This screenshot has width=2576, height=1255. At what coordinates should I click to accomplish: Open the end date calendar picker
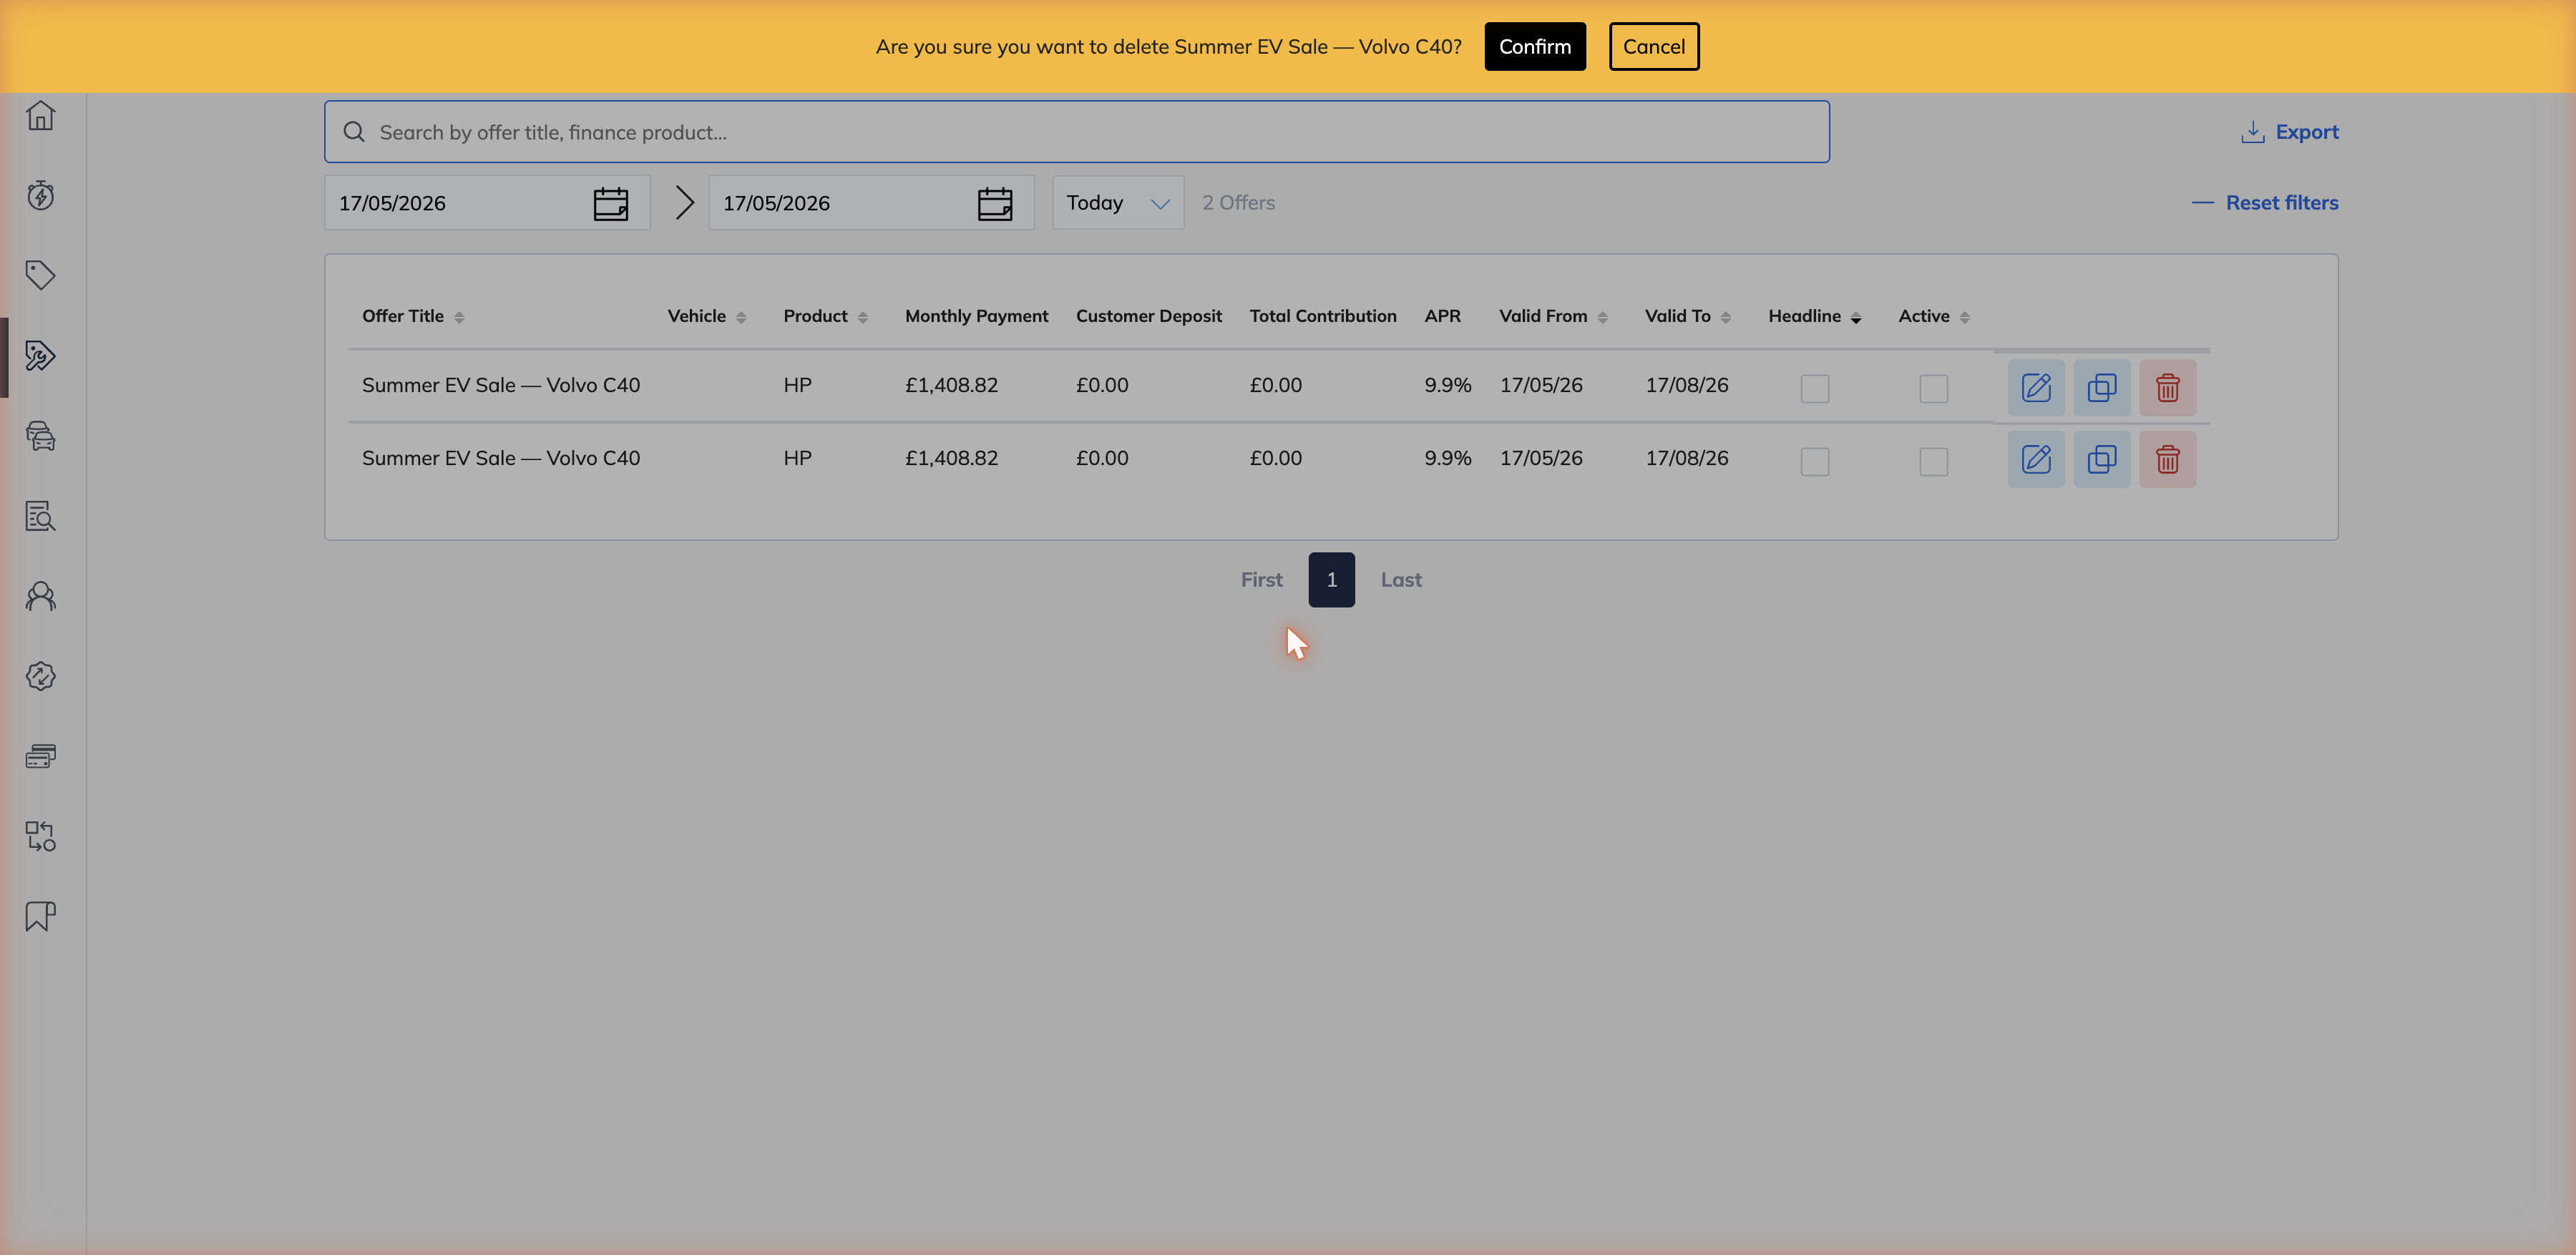pyautogui.click(x=995, y=203)
